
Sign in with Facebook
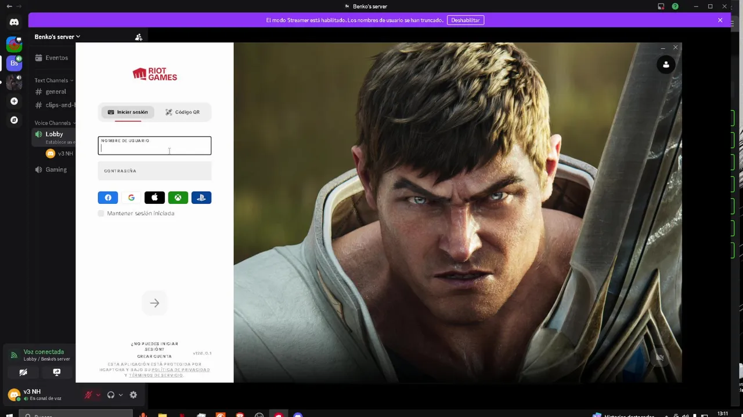point(108,197)
